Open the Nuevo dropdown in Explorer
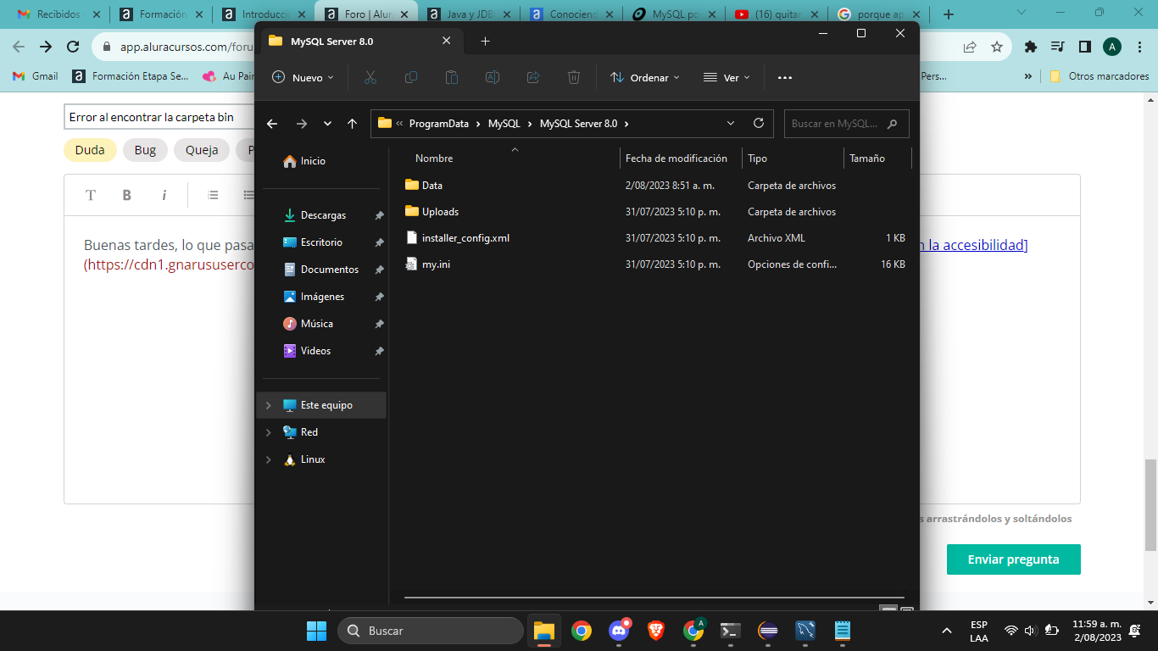The height and width of the screenshot is (651, 1158). pyautogui.click(x=303, y=77)
